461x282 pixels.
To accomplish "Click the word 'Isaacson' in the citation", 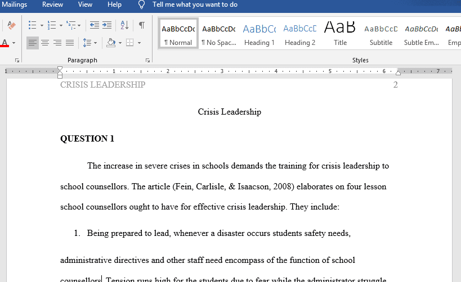I will [254, 187].
